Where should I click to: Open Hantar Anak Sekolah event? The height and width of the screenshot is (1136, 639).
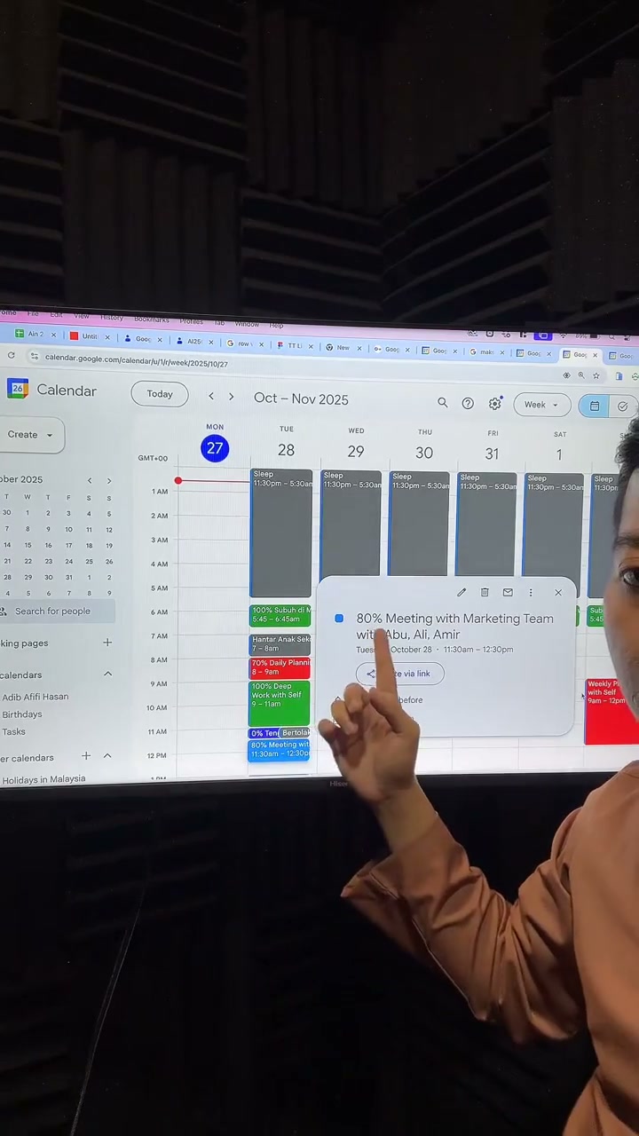pos(280,644)
